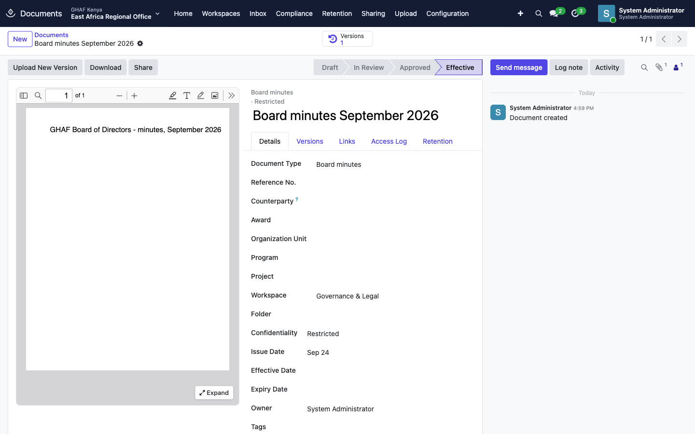
Task: Set status to Approved
Action: click(x=415, y=68)
